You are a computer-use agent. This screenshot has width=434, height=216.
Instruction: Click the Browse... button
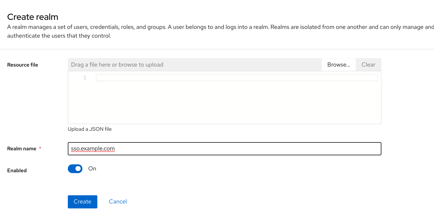point(338,65)
